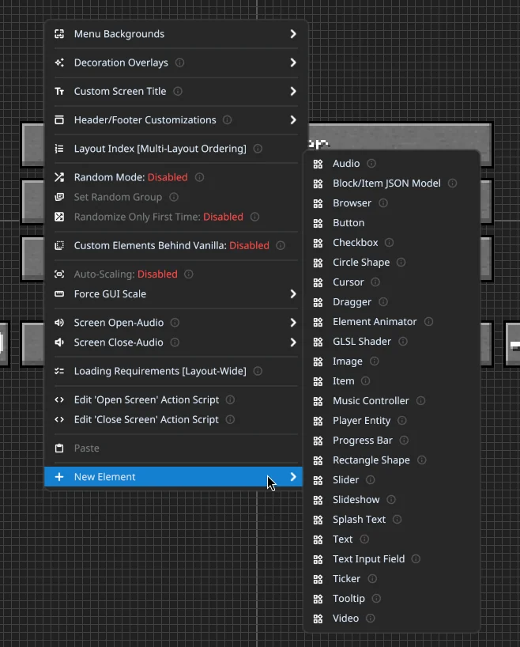520x647 pixels.
Task: Click the plus icon beside New Element
Action: point(59,477)
